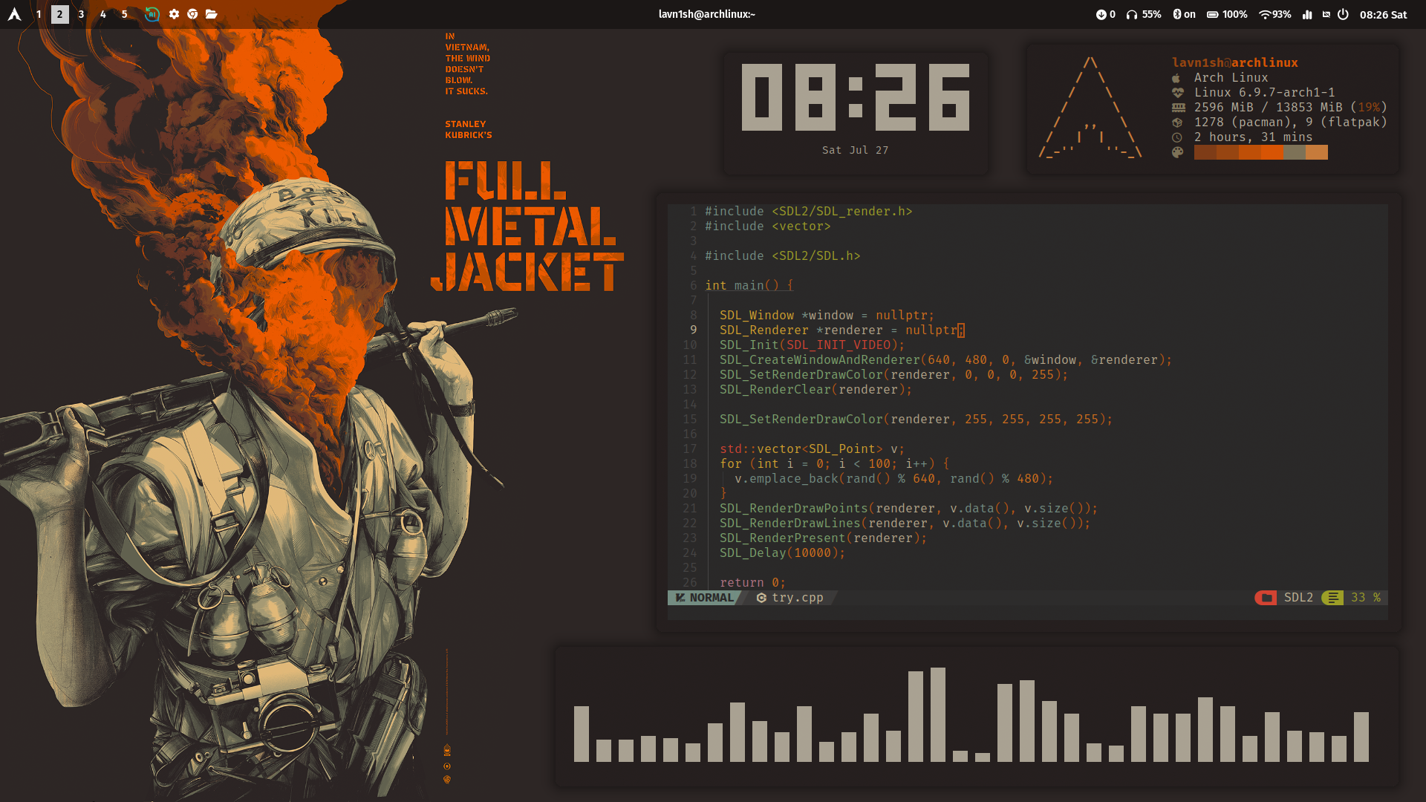Switch to workspace 1

point(39,14)
